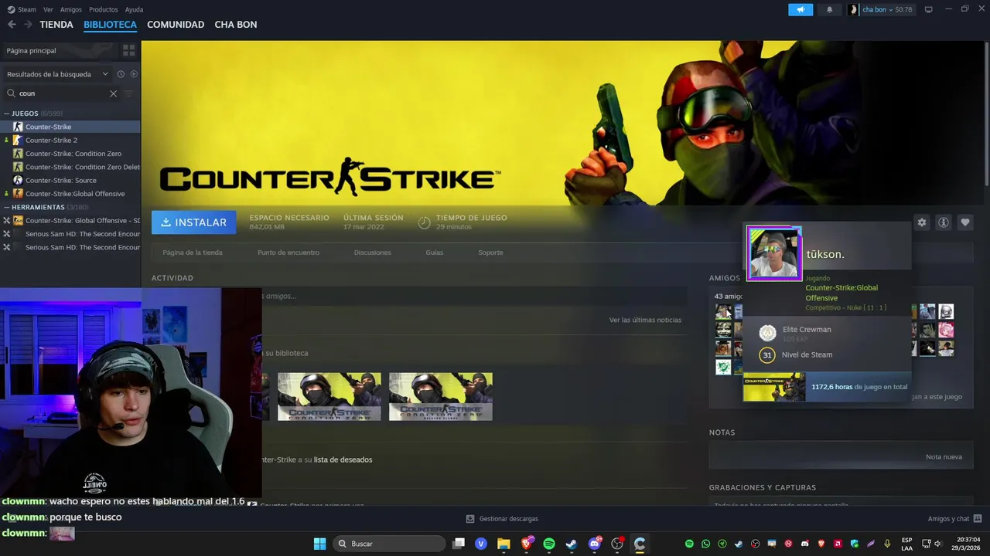Open Brave browser from the taskbar
Image resolution: width=990 pixels, height=556 pixels.
pos(527,544)
